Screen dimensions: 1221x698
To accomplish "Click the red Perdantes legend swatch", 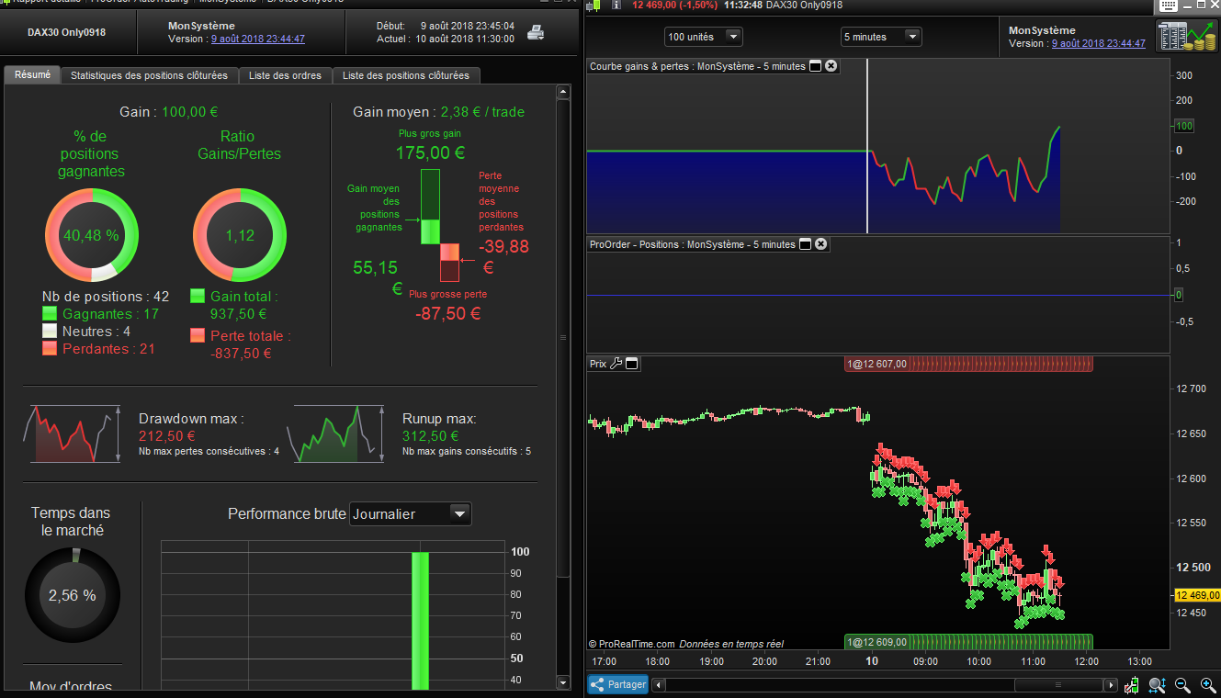I will [x=51, y=348].
